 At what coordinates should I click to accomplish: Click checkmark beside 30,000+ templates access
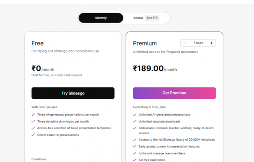135,140
